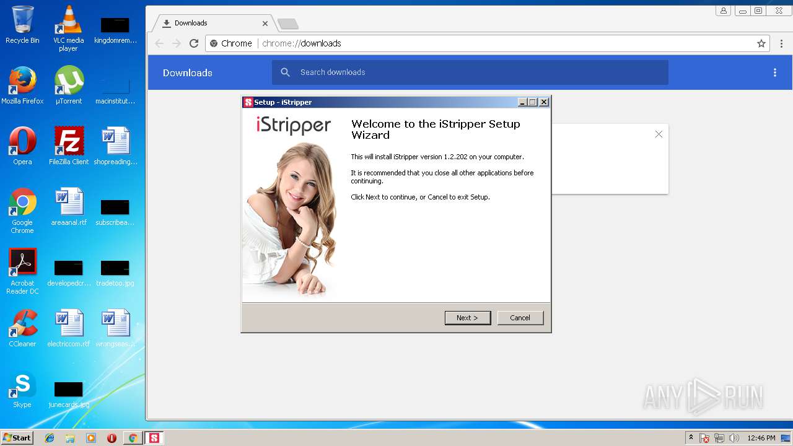Open FileZilla Client shortcut
This screenshot has height=446, width=793.
tap(68, 146)
